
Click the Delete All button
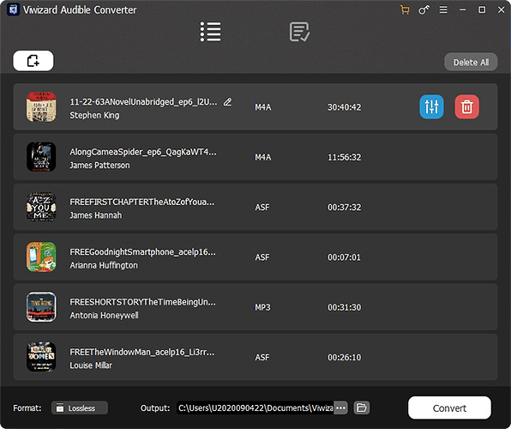[471, 62]
